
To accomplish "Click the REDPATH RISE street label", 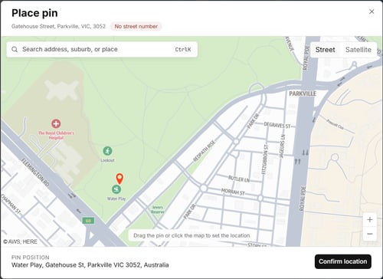I will (x=205, y=151).
